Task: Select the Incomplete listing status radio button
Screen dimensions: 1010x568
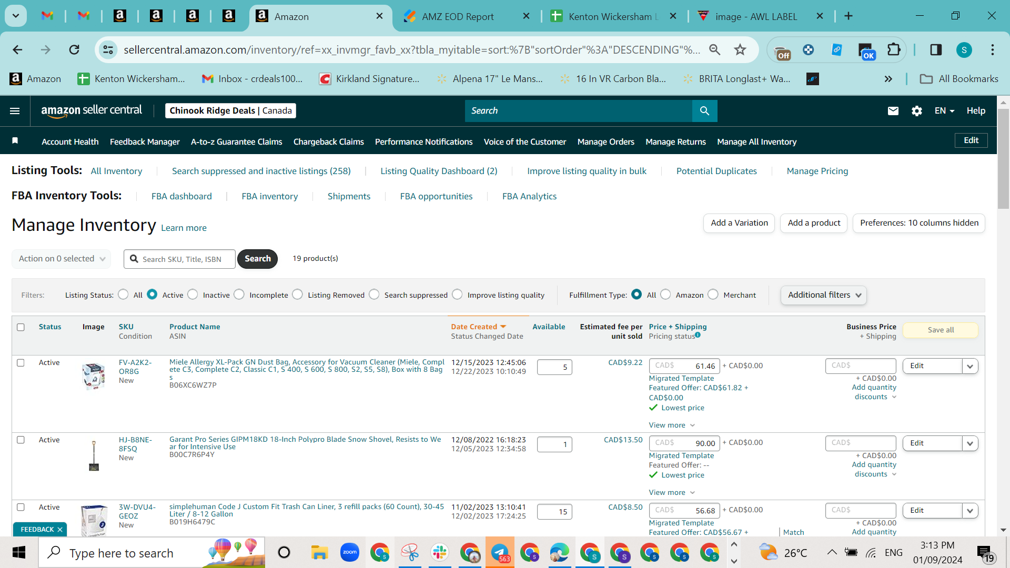Action: click(x=239, y=295)
